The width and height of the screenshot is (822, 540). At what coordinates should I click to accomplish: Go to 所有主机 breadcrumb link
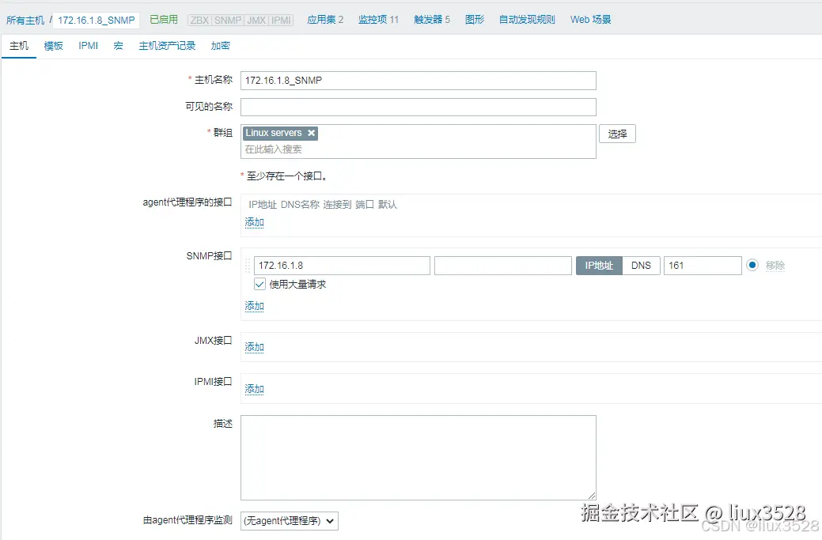25,20
